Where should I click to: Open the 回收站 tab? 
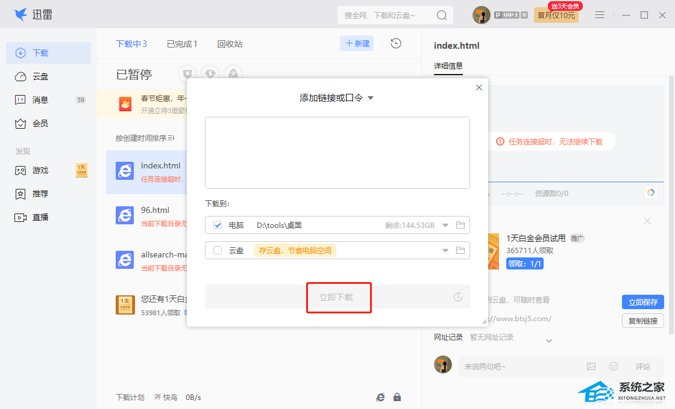click(230, 44)
